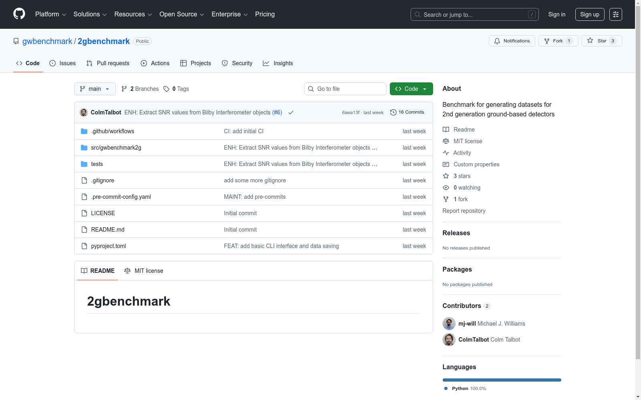Click the repository icon beside gwbenchmark
Viewport: 641px width, 400px height.
point(16,41)
